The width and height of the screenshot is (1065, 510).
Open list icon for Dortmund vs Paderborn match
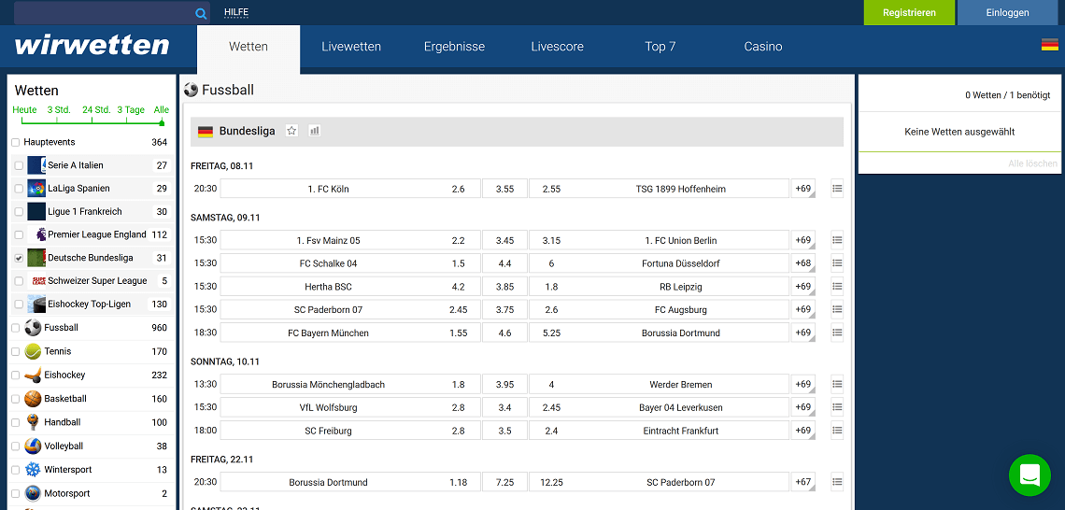click(837, 482)
